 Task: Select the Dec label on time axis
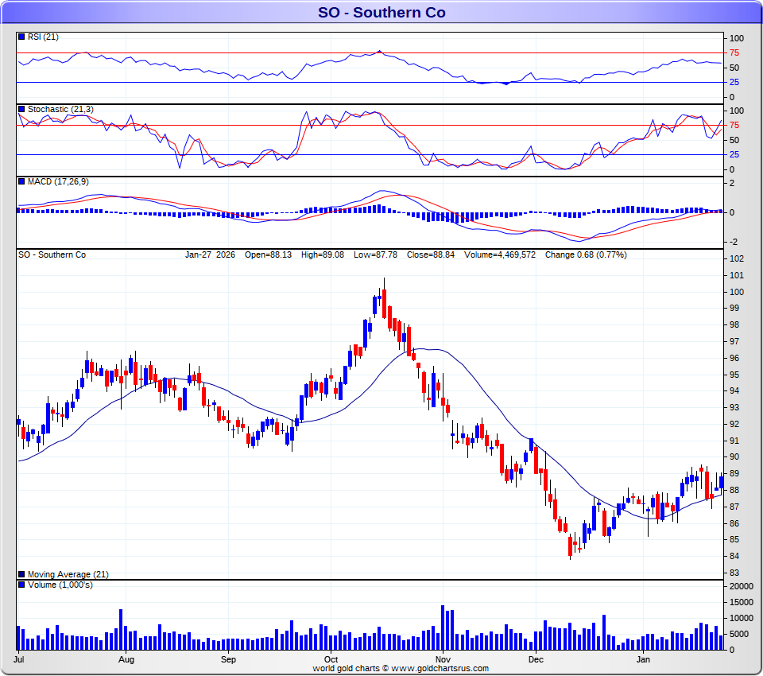pyautogui.click(x=535, y=659)
